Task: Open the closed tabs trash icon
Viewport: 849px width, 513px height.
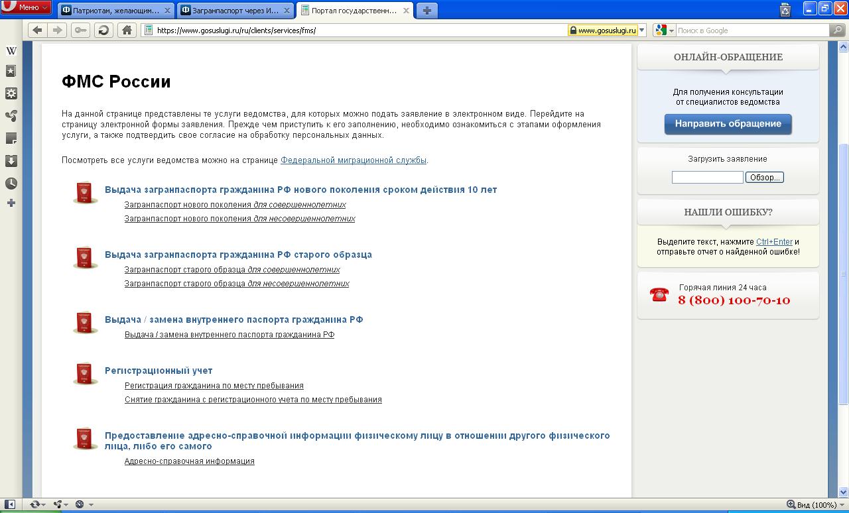Action: pos(785,9)
